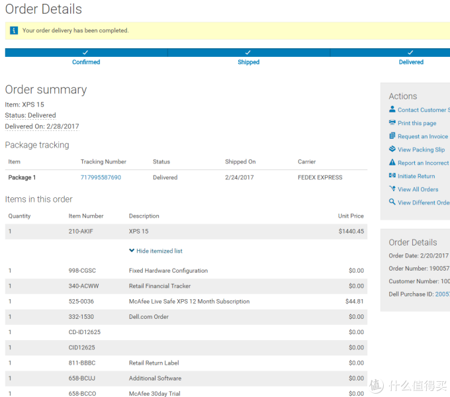Click the Print this page link
450x397 pixels.
[x=417, y=123]
